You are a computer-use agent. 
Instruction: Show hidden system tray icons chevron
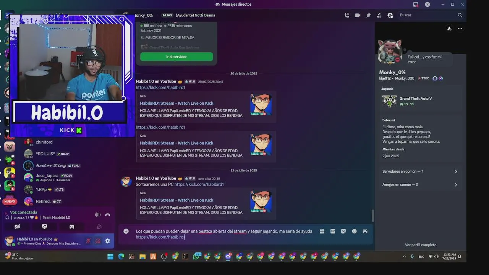tap(404, 257)
